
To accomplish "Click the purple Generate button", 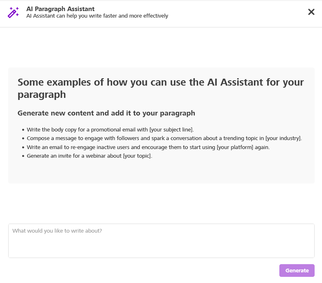I will point(297,270).
